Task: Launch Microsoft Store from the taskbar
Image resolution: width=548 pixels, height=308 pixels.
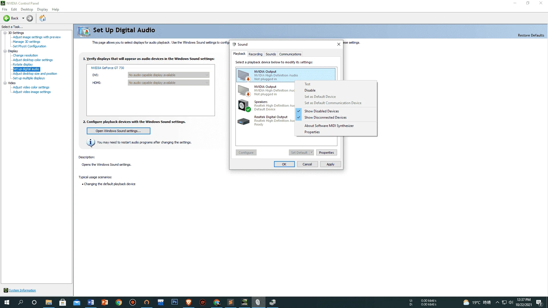Action: (x=63, y=302)
